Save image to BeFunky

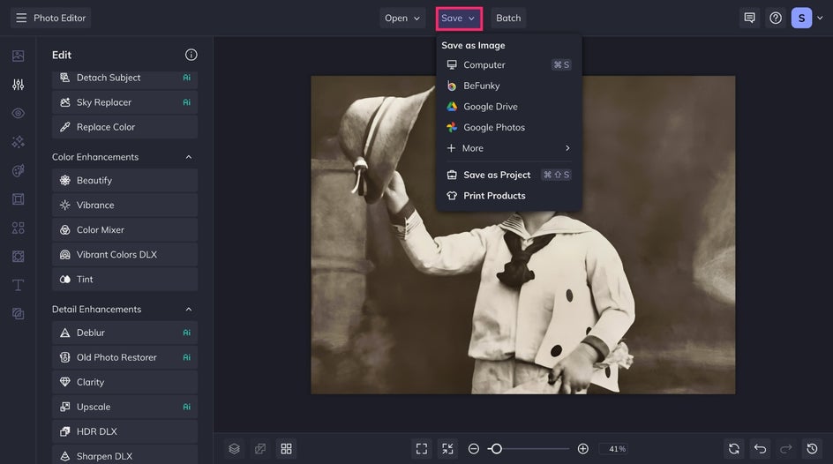[x=509, y=86]
